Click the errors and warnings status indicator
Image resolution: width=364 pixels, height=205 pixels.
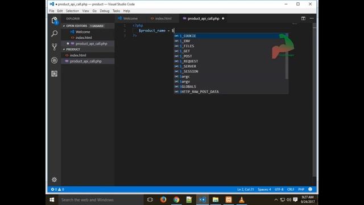pos(57,190)
